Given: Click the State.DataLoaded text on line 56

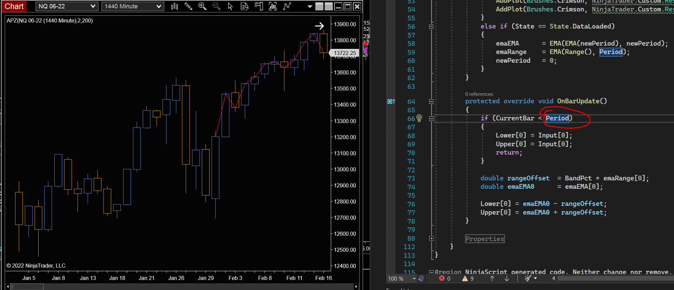Looking at the screenshot, I should tap(580, 26).
